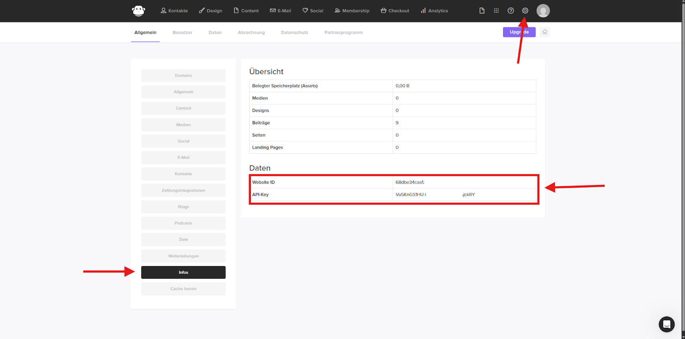The height and width of the screenshot is (339, 685).
Task: Switch to the Benutzer tab
Action: point(182,33)
